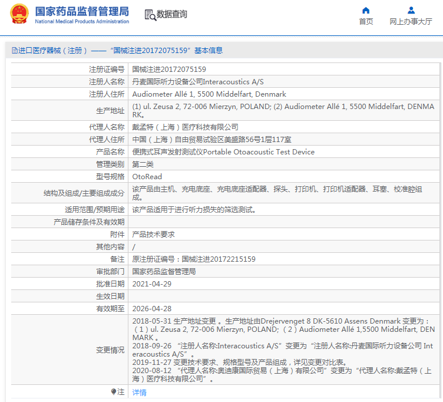This screenshot has height=402, width=443.
Task: Open the 详情 link
Action: [x=139, y=392]
